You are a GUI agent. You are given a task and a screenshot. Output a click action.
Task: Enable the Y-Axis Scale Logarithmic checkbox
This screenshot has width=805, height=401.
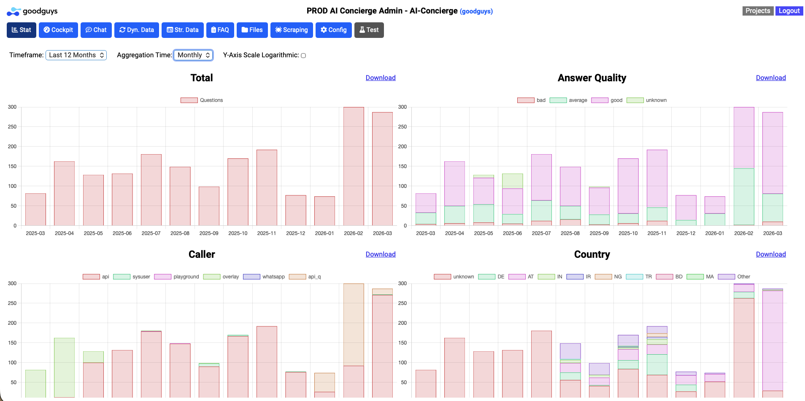coord(303,55)
